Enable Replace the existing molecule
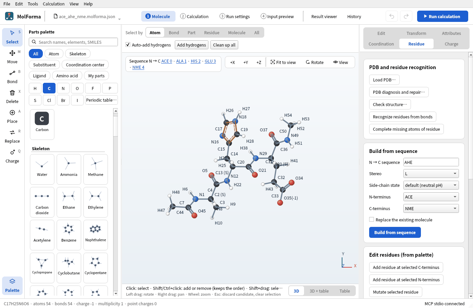Viewport: 473px width, 308px height. pos(372,220)
